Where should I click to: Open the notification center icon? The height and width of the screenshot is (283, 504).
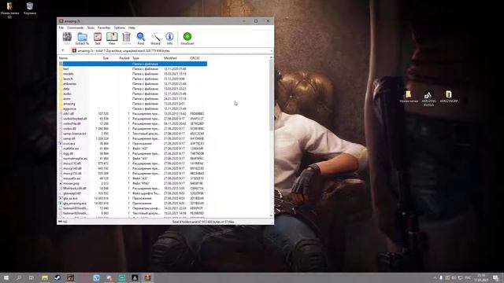tap(496, 277)
